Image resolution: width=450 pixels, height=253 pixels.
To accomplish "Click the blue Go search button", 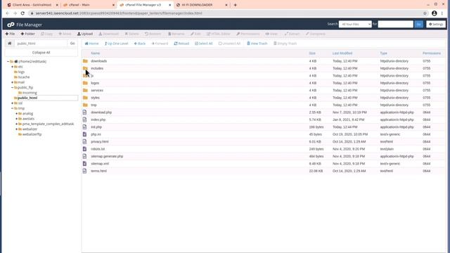I will tap(419, 25).
